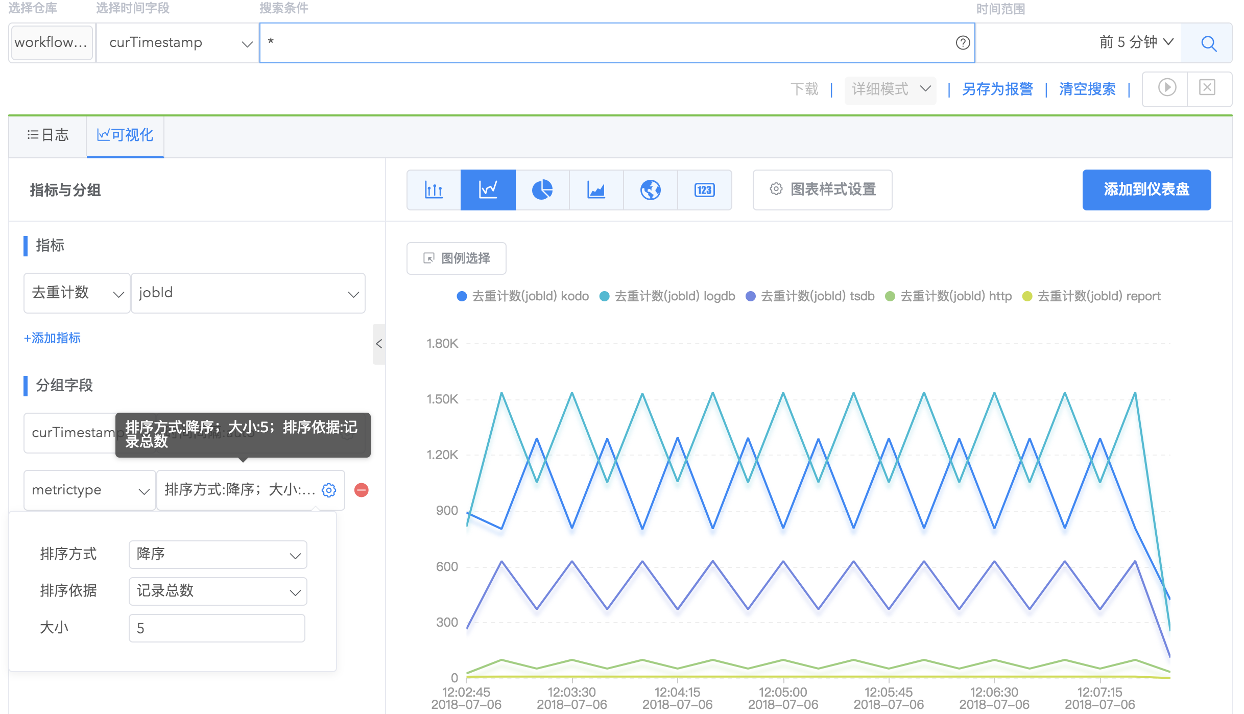The width and height of the screenshot is (1244, 714).
Task: Click the play circle icon
Action: click(1167, 87)
